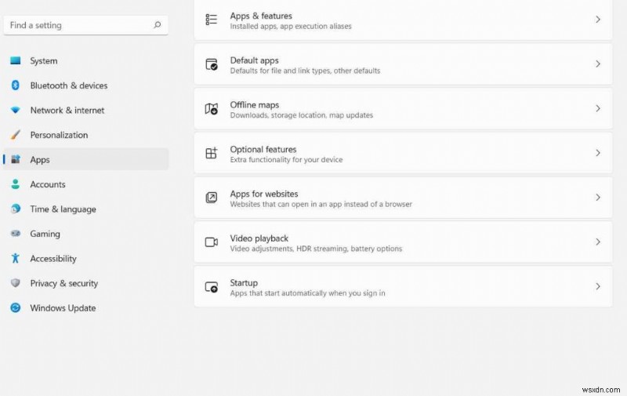Viewport: 627px width, 396px height.
Task: Click the Find a setting box
Action: [x=86, y=25]
